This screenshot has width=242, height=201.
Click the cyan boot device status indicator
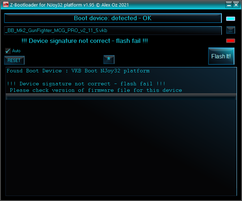click(x=230, y=19)
